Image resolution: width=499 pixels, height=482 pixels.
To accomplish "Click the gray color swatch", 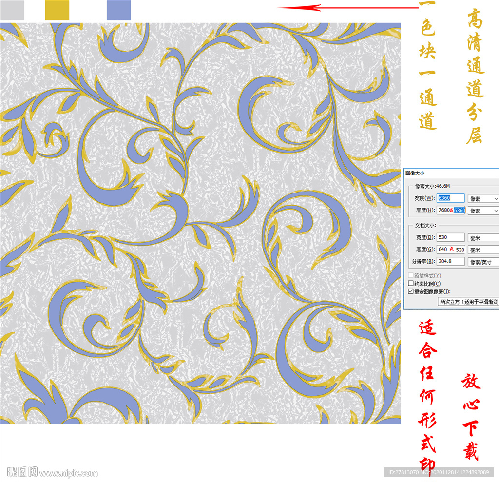I will [x=12, y=10].
